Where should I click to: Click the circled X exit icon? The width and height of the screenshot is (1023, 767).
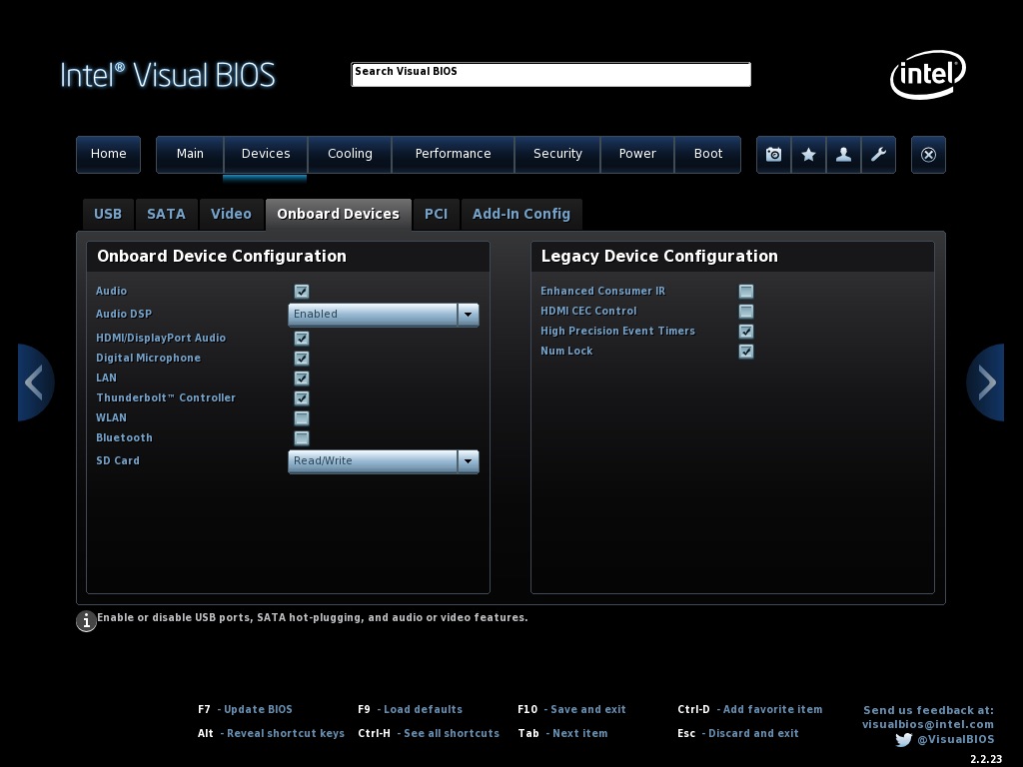pyautogui.click(x=928, y=155)
